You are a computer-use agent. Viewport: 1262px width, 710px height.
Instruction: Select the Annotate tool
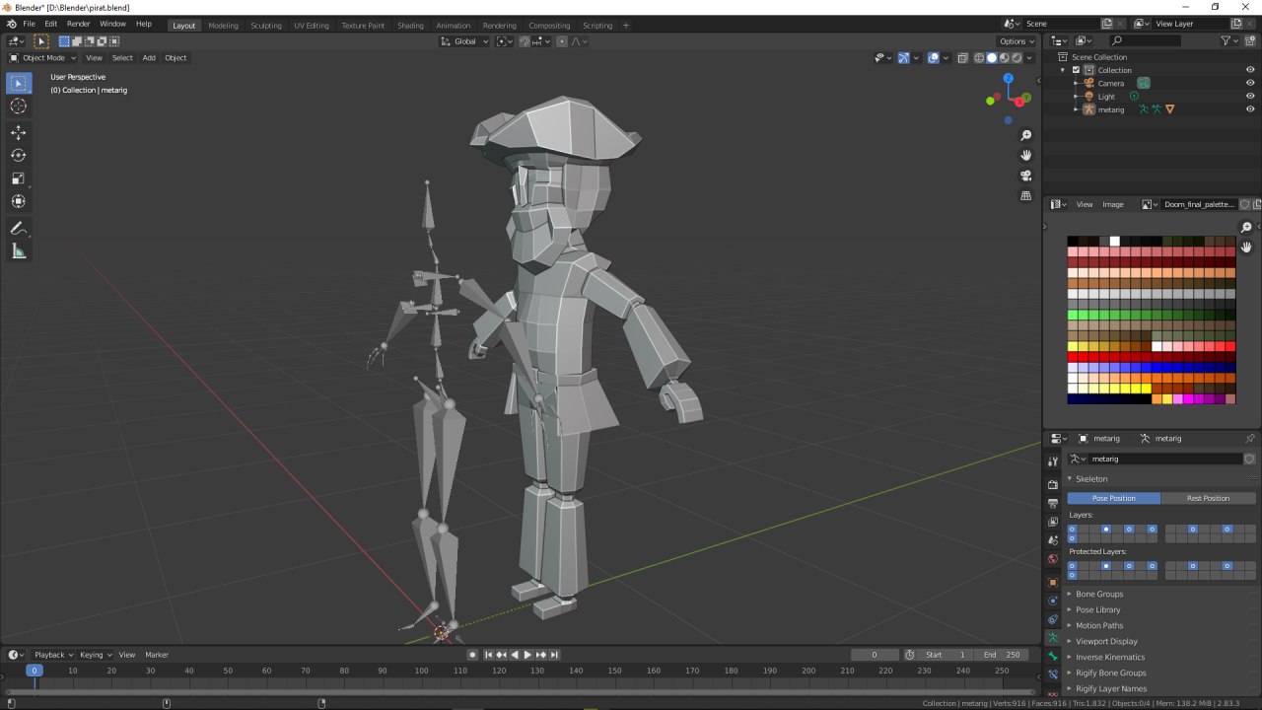19,228
